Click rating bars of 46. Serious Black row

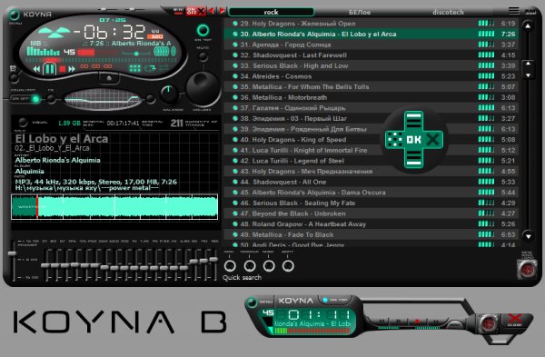point(486,203)
